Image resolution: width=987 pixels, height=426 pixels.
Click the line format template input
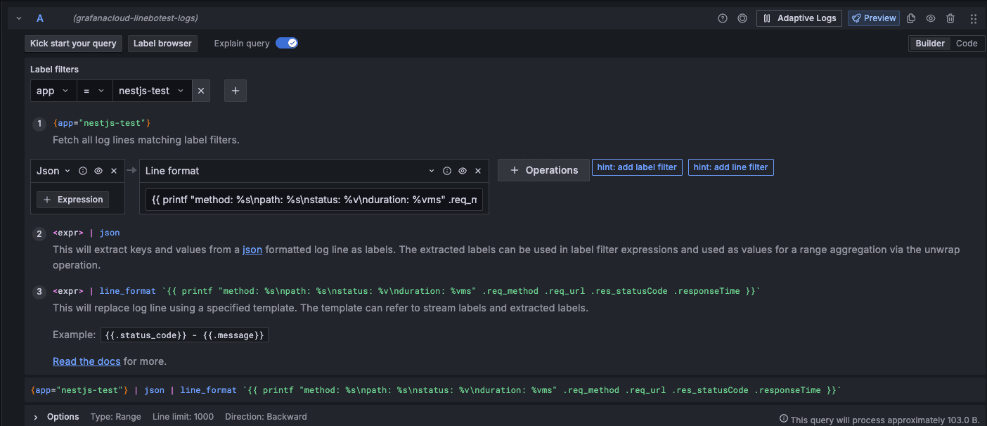[314, 200]
